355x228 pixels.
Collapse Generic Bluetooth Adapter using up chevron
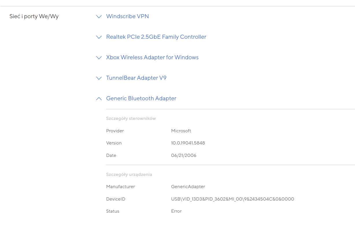click(99, 99)
